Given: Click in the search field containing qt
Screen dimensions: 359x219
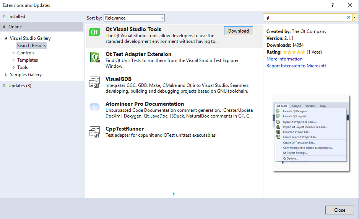Looking at the screenshot, I should point(304,18).
